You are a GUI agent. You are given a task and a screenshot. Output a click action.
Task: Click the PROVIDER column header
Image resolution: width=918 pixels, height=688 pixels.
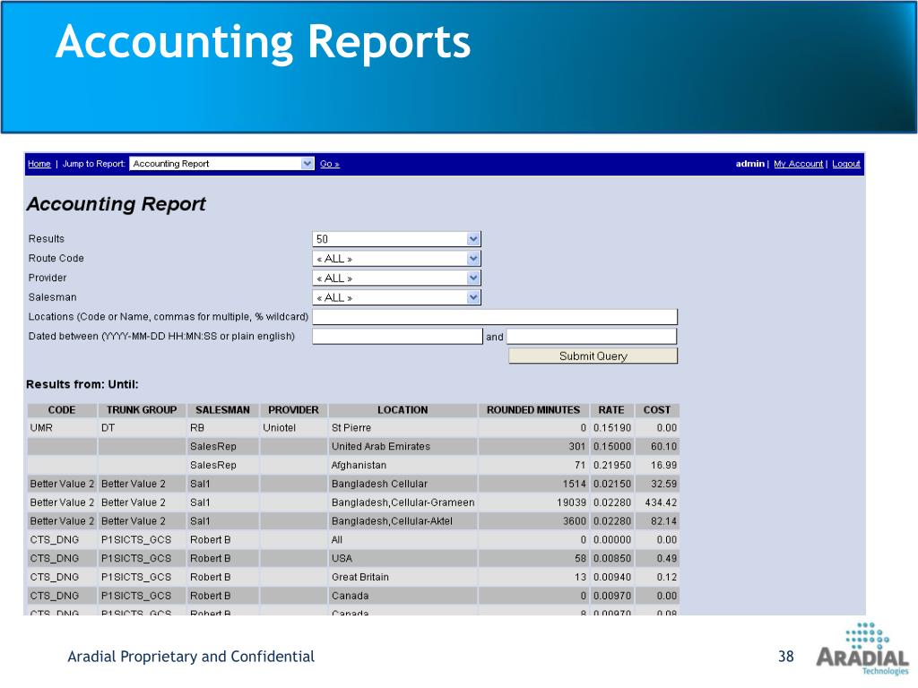pyautogui.click(x=293, y=410)
